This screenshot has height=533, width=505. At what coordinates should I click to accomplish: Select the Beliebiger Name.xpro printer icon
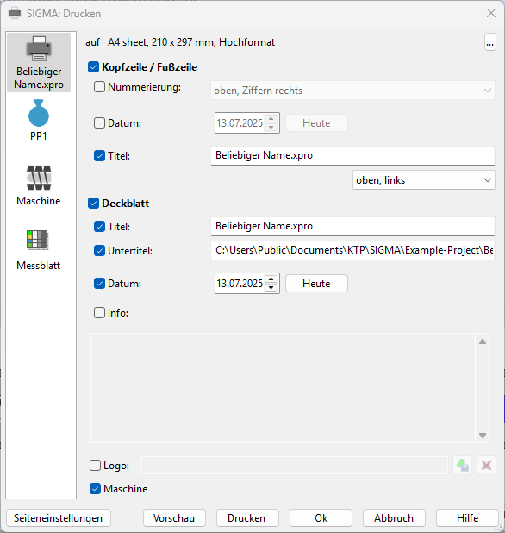tap(39, 48)
